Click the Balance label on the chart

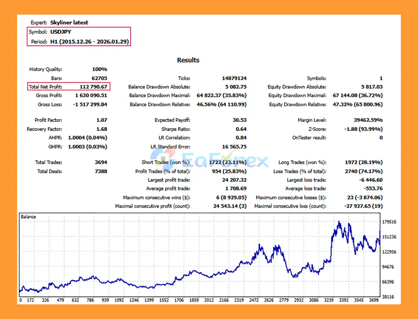pyautogui.click(x=28, y=217)
